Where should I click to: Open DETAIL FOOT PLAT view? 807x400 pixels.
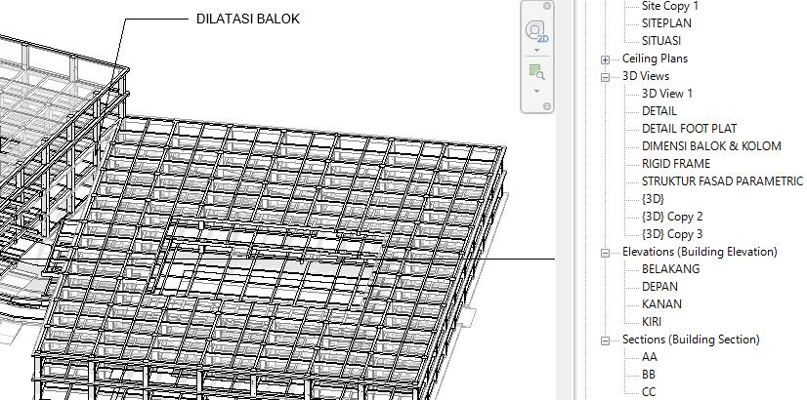click(689, 129)
